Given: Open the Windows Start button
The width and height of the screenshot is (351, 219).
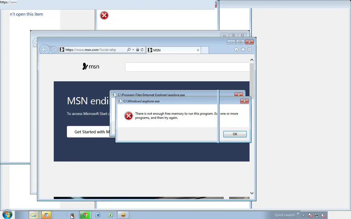Looking at the screenshot, I should coord(7,215).
